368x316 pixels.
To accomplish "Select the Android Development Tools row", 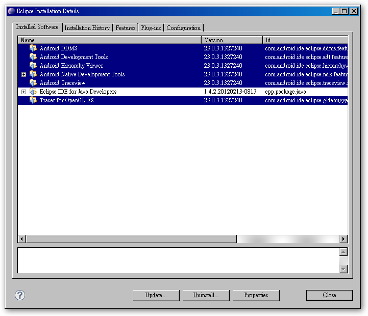I will tap(183, 57).
